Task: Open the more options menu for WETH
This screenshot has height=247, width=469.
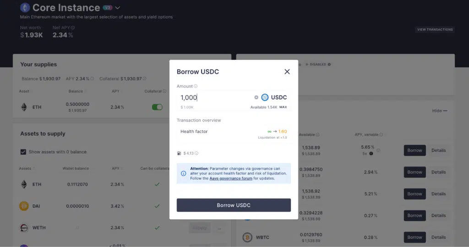Action: 219,228
